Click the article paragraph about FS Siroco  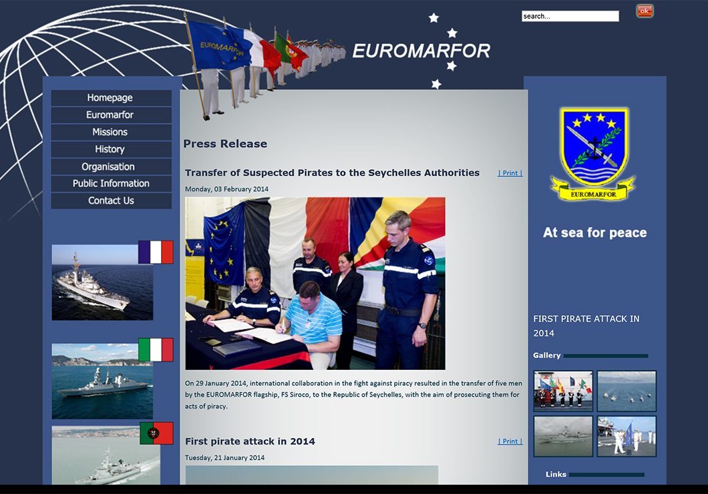point(353,395)
